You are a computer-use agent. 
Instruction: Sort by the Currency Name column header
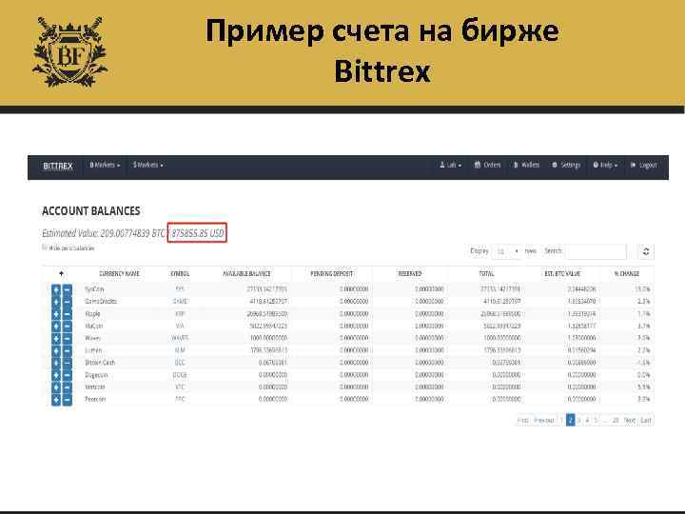(119, 273)
